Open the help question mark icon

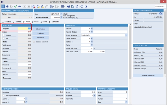tap(82, 6)
